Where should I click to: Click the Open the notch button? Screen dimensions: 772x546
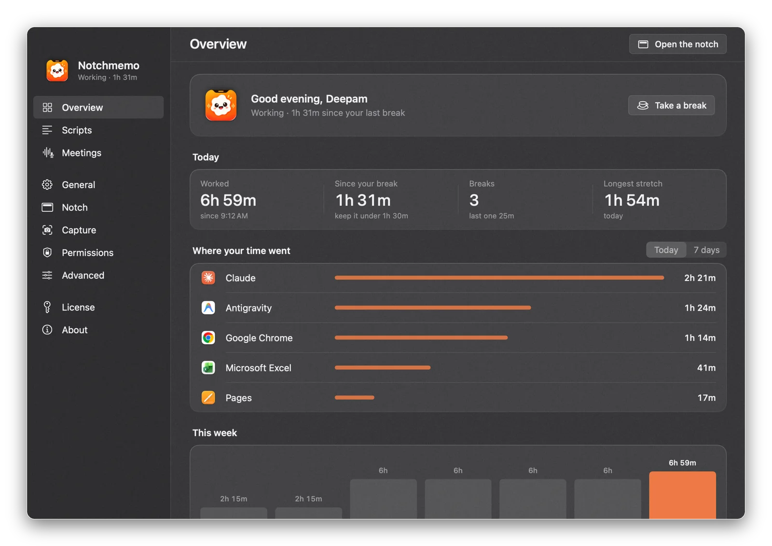pos(678,44)
